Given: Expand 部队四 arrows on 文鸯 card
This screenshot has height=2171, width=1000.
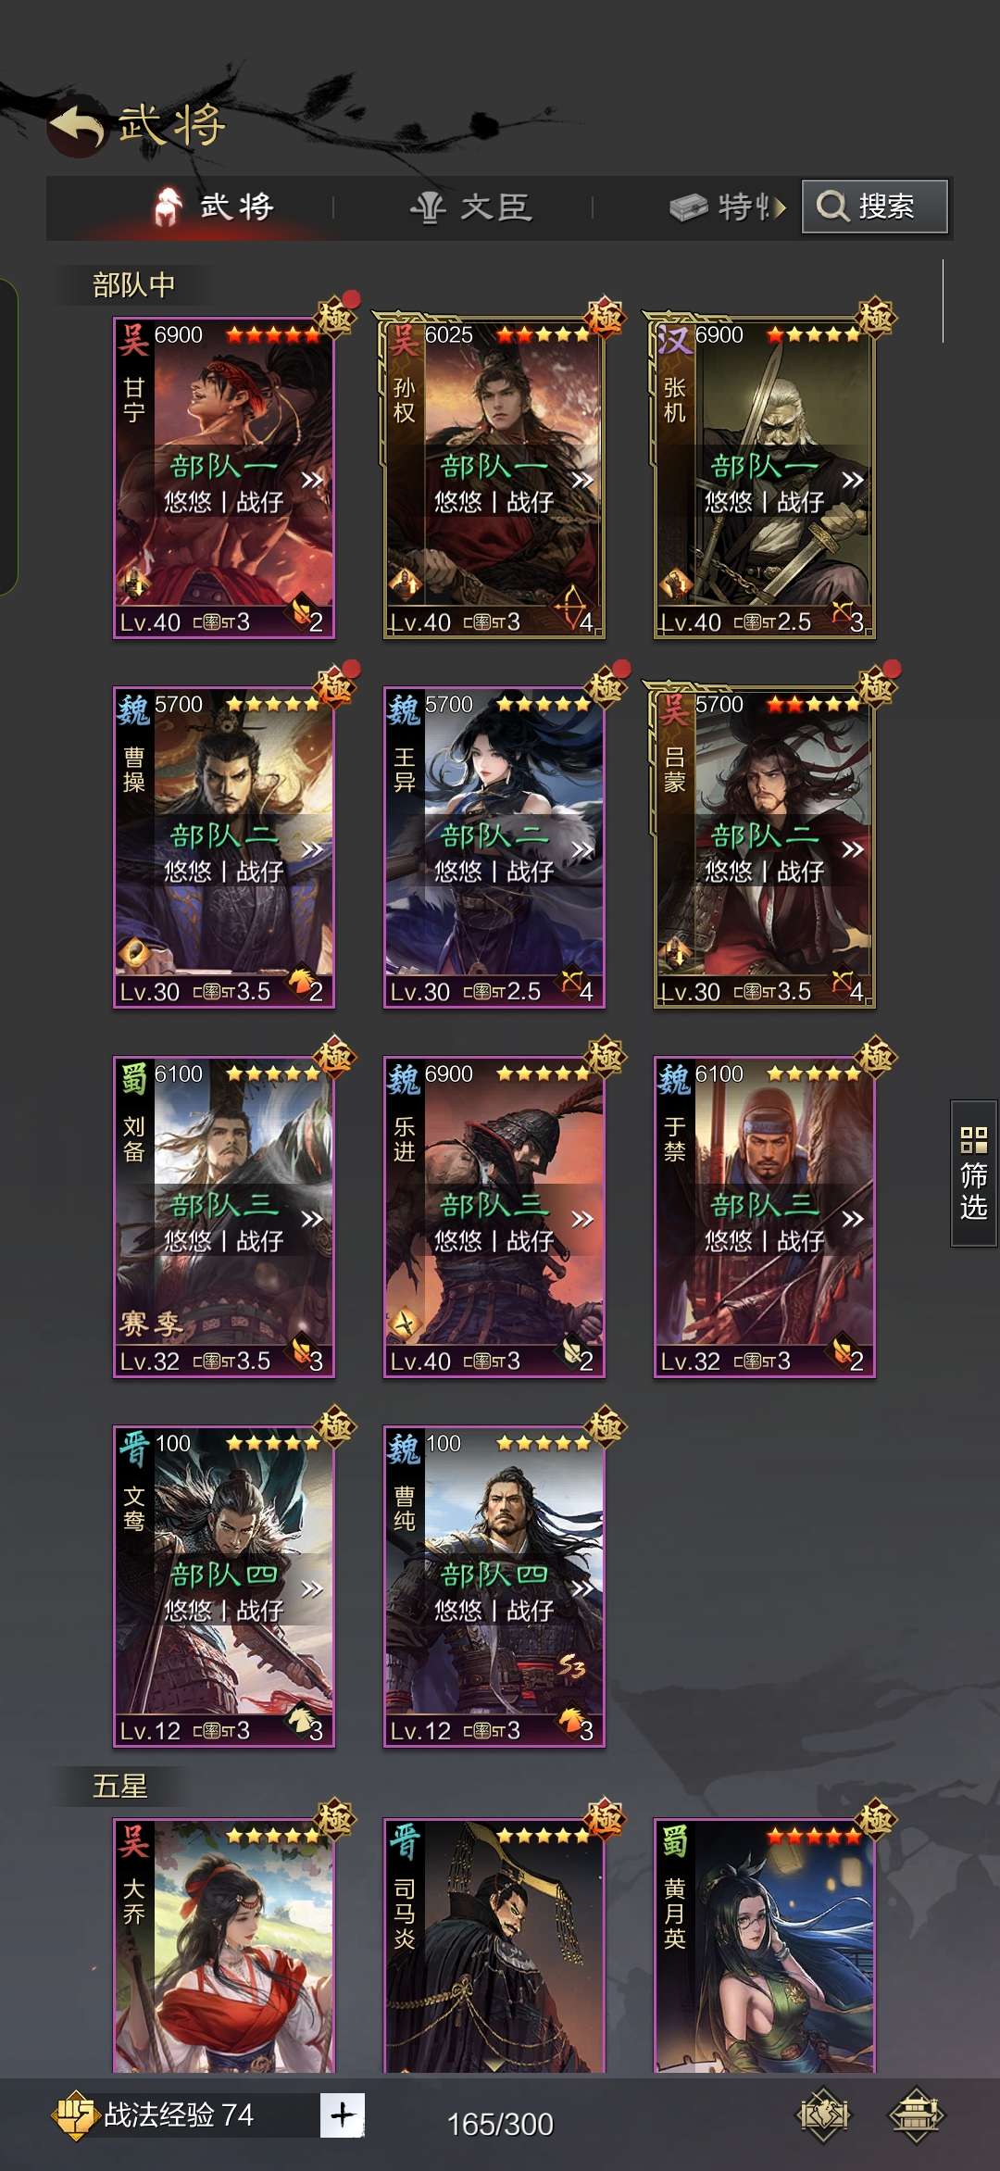Looking at the screenshot, I should click(x=312, y=1588).
